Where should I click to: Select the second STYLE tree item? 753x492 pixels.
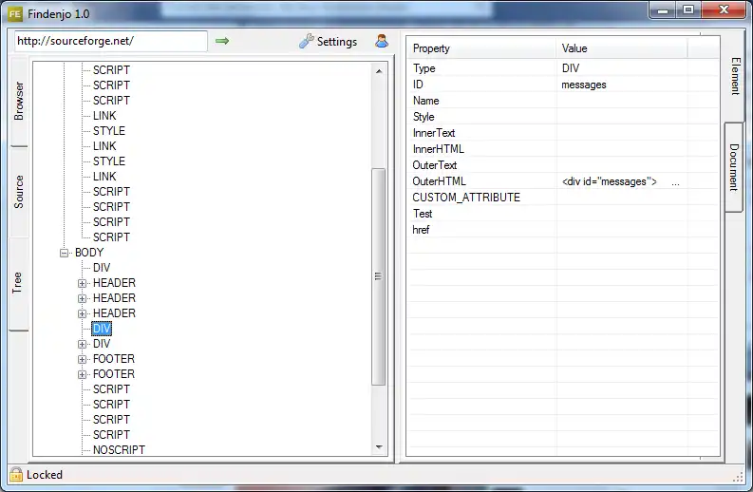pyautogui.click(x=109, y=161)
